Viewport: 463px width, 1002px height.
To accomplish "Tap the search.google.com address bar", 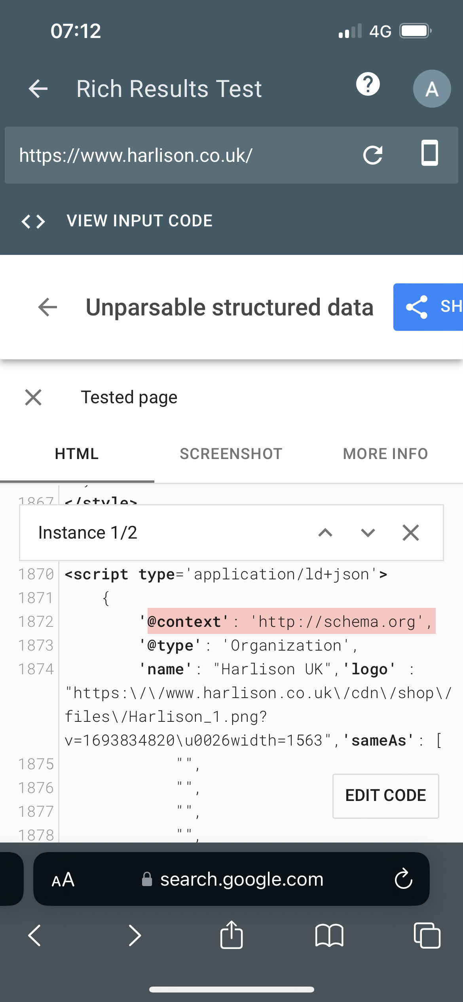I will point(241,879).
